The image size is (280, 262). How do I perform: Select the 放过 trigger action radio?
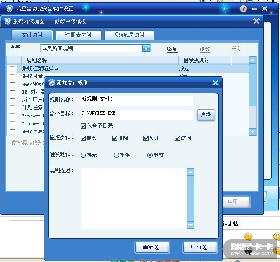(150, 155)
